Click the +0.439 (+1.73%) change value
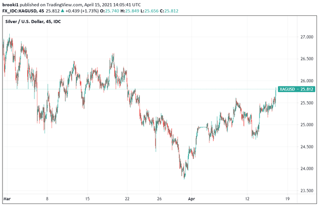319x206 pixels. pos(82,11)
